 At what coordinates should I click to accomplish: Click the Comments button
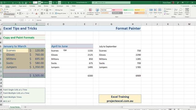(185, 6)
